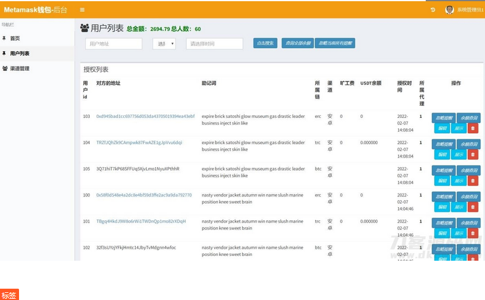Click the red 标签 label at bottom

click(x=10, y=295)
